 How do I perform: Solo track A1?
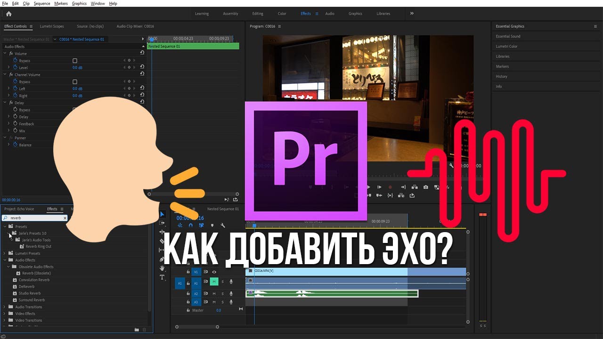click(222, 282)
